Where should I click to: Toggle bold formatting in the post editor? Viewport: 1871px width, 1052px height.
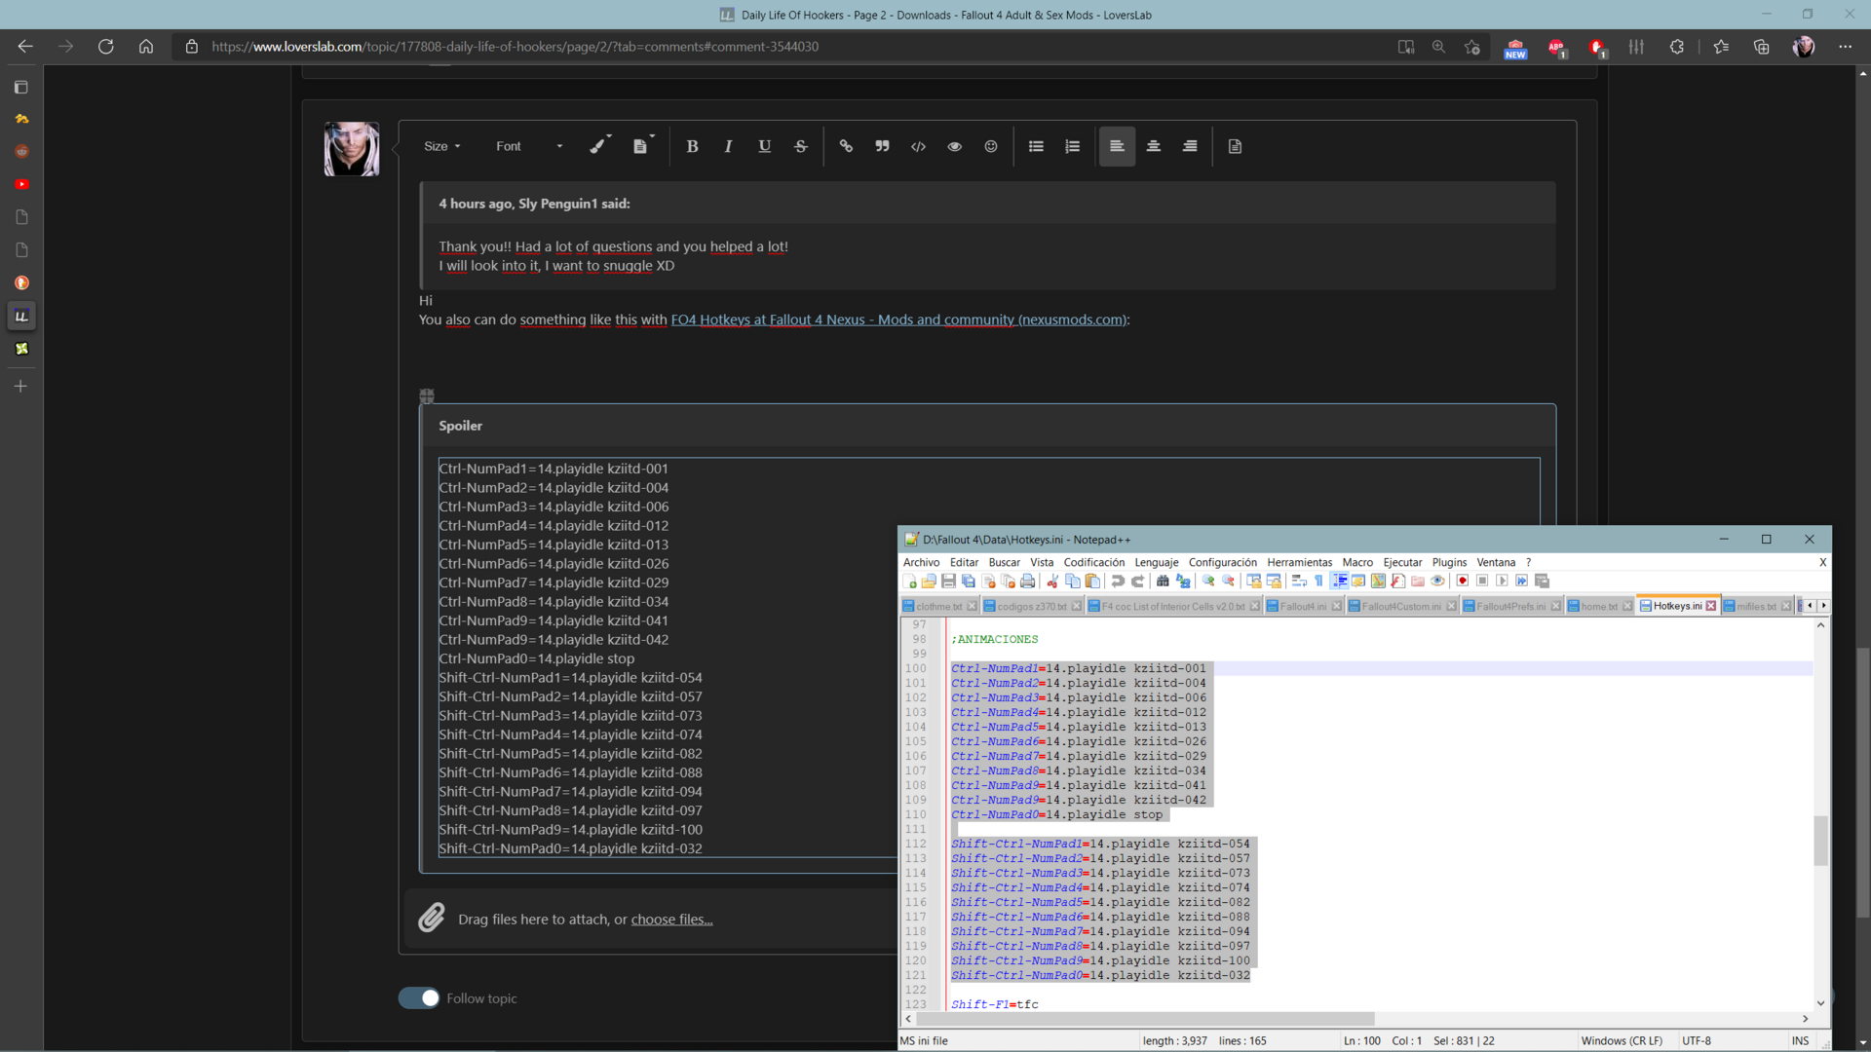coord(692,146)
